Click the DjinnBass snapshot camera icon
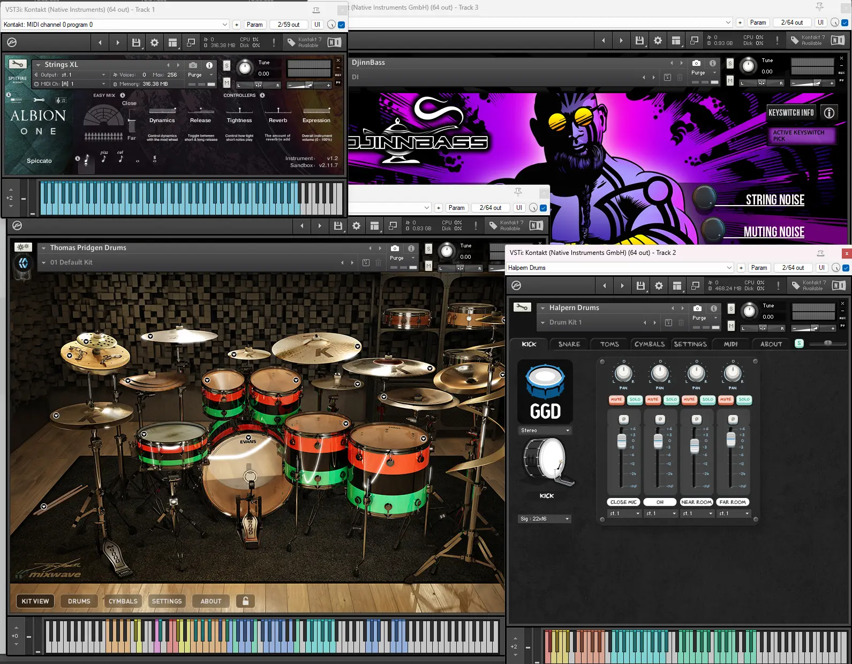 [696, 63]
